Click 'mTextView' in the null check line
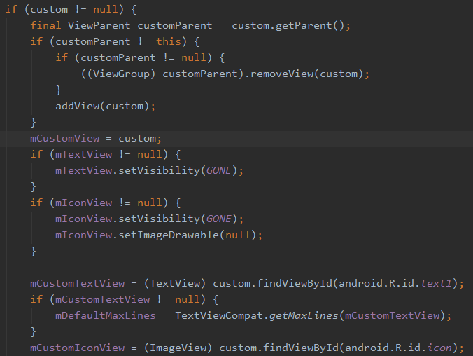 (x=83, y=154)
